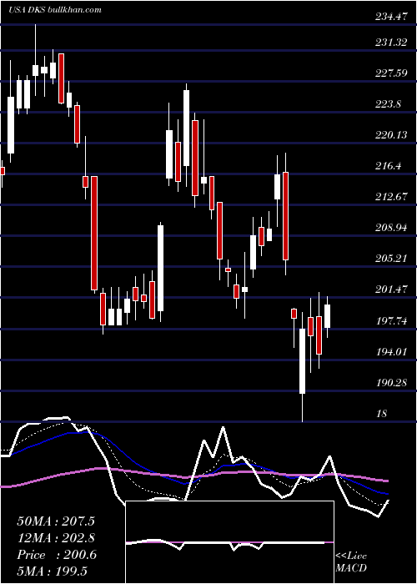417x584 pixels.
Task: Select the 190.28 price axis label
Action: 391,382
